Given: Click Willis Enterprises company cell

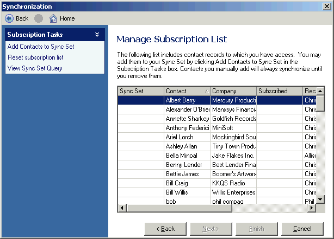Looking at the screenshot, I should (x=233, y=192).
